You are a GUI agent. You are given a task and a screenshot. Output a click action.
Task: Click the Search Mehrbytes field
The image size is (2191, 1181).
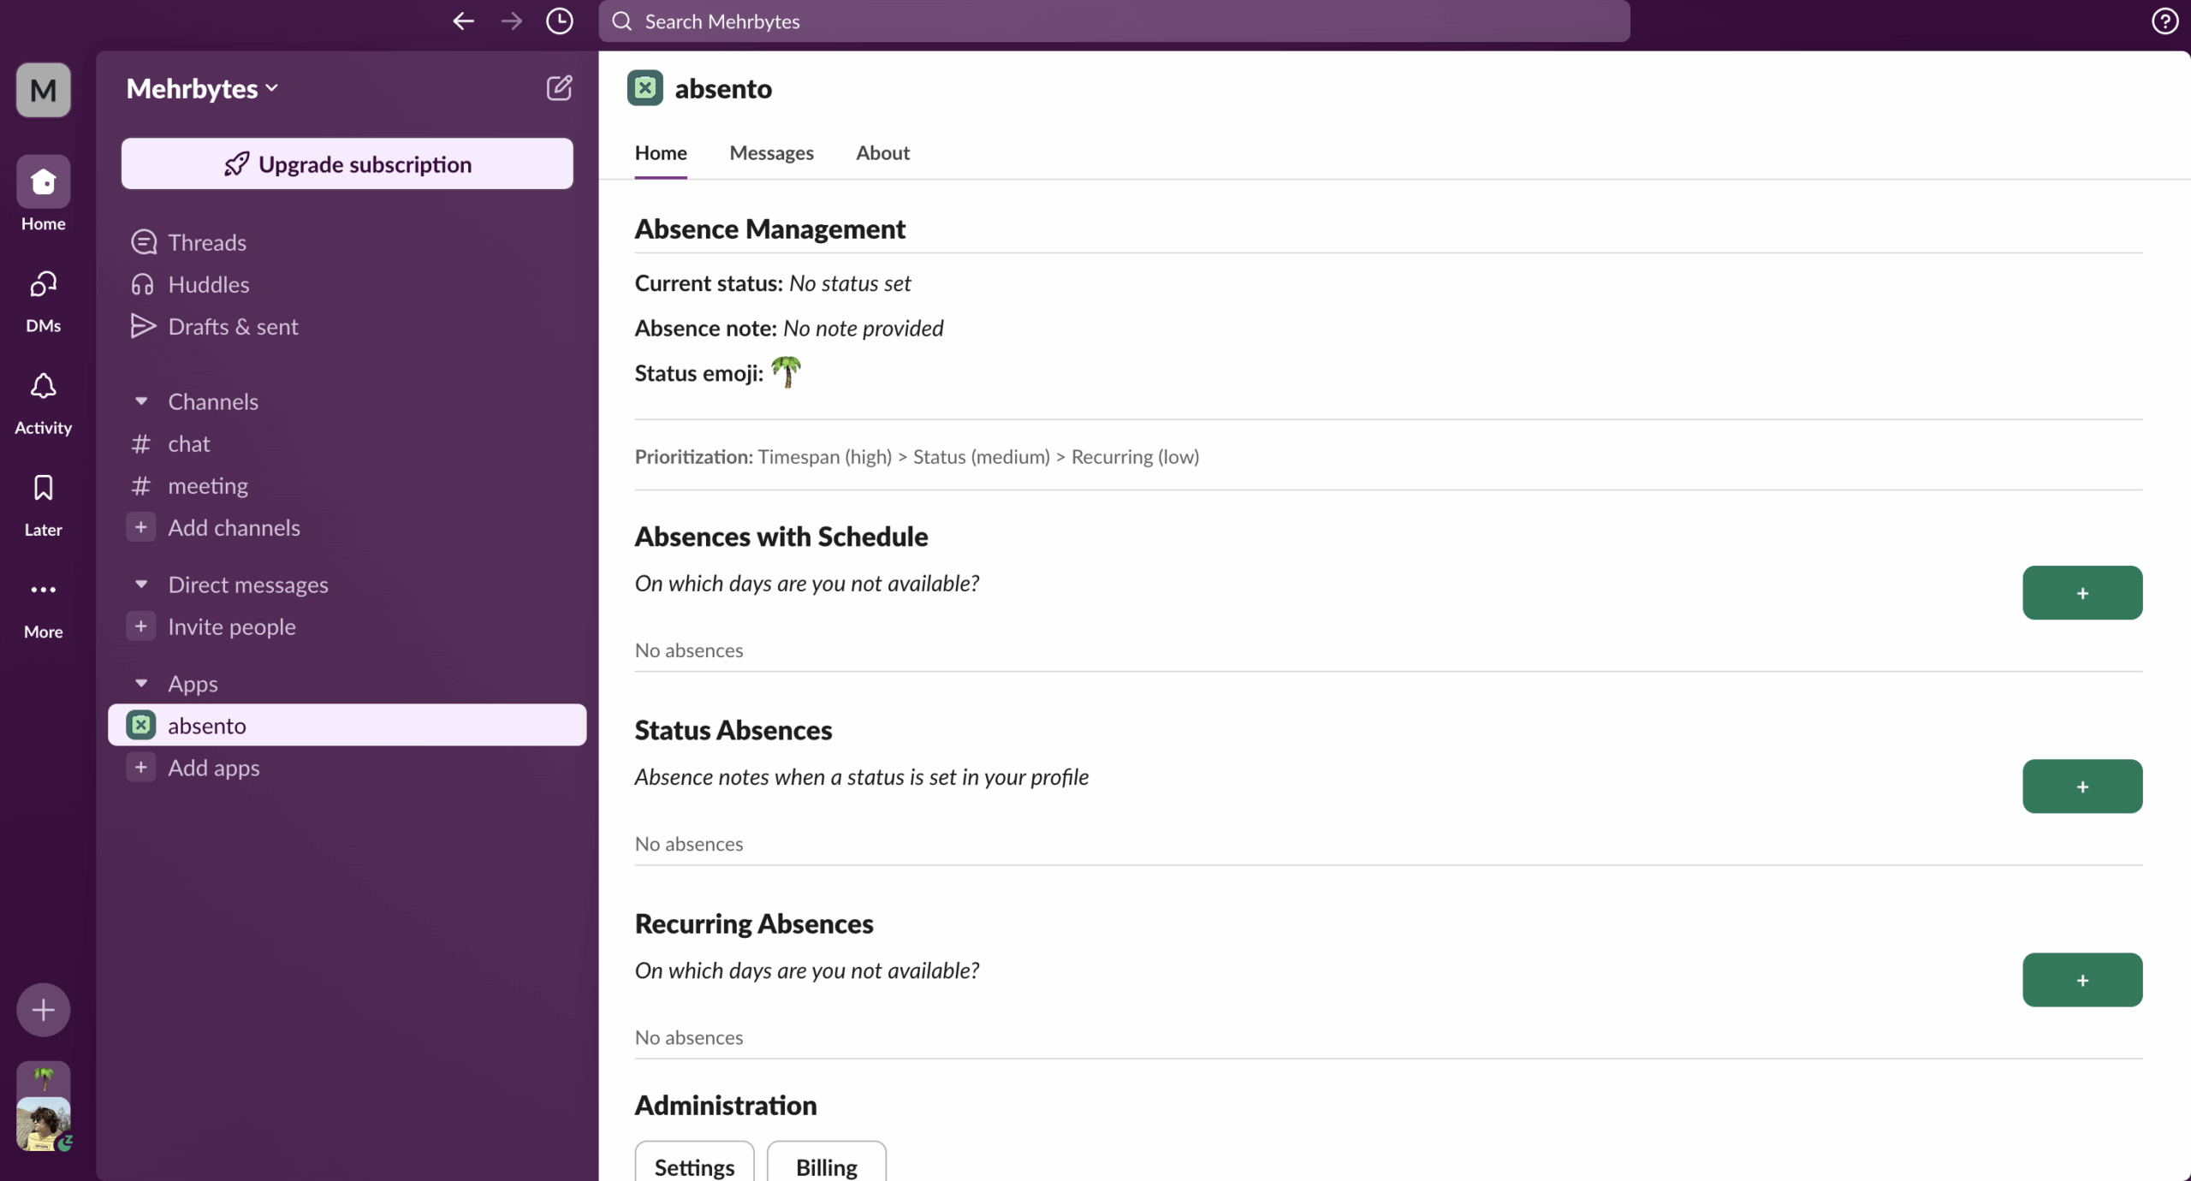1114,21
